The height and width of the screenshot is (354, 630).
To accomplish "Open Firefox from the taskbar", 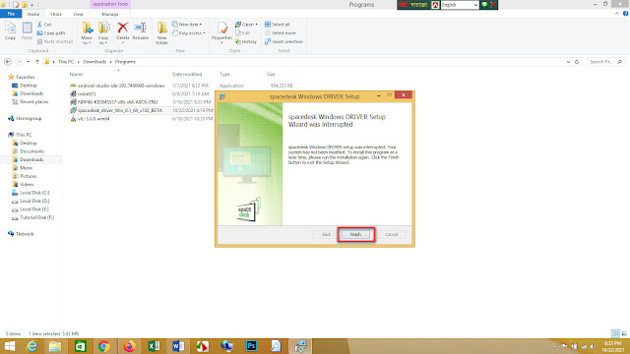I will point(129,346).
